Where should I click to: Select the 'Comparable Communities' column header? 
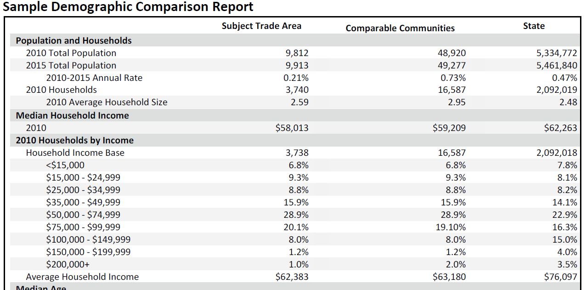[400, 28]
